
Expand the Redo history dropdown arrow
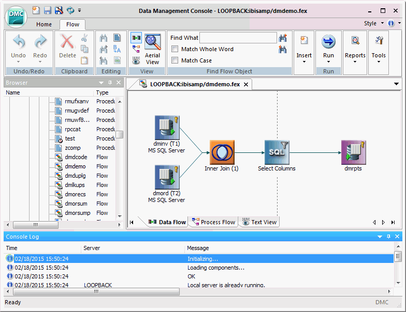point(40,62)
